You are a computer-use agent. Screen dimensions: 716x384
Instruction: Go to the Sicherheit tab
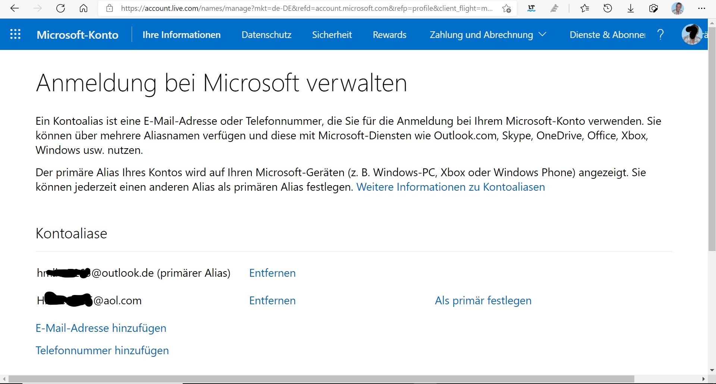pyautogui.click(x=332, y=35)
